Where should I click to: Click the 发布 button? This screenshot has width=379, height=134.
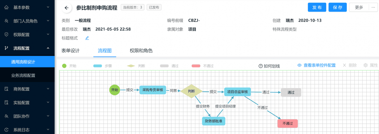click(x=317, y=7)
